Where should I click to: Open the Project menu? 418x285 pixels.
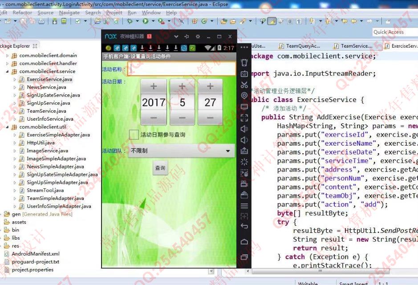(x=114, y=12)
